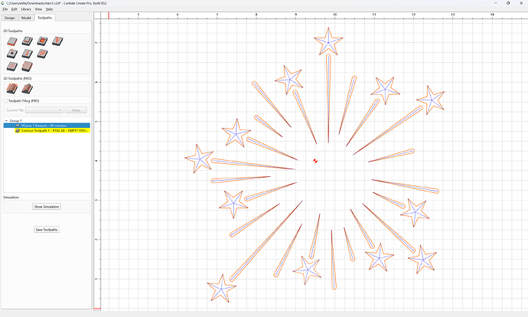528x317 pixels.
Task: Click the Contour Toolpath 1 row icon
Action: pos(18,130)
